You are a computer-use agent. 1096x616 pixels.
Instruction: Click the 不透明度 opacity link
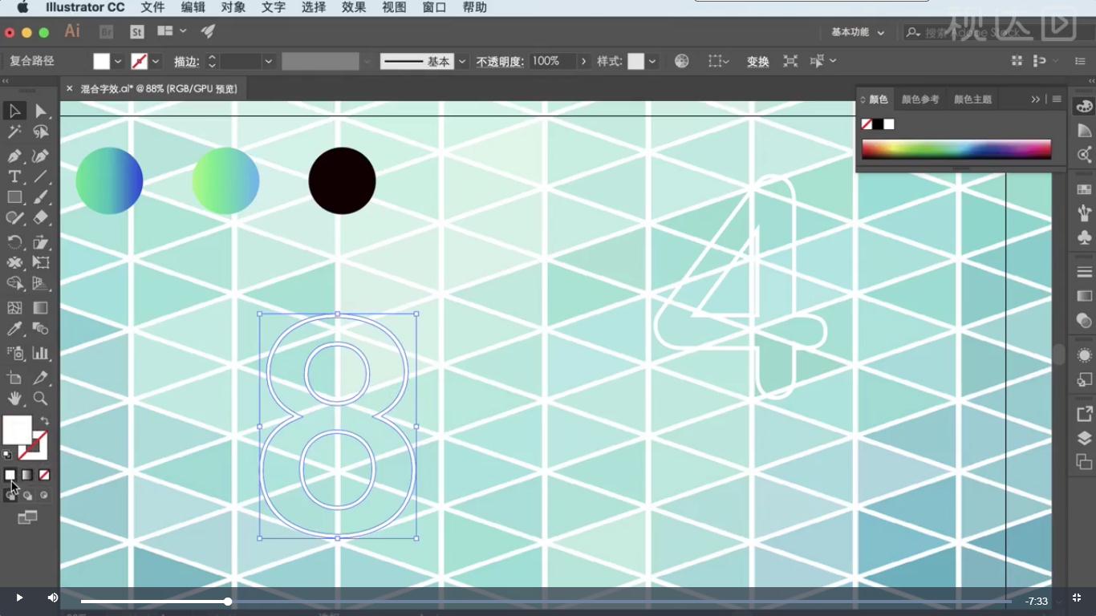tap(500, 62)
